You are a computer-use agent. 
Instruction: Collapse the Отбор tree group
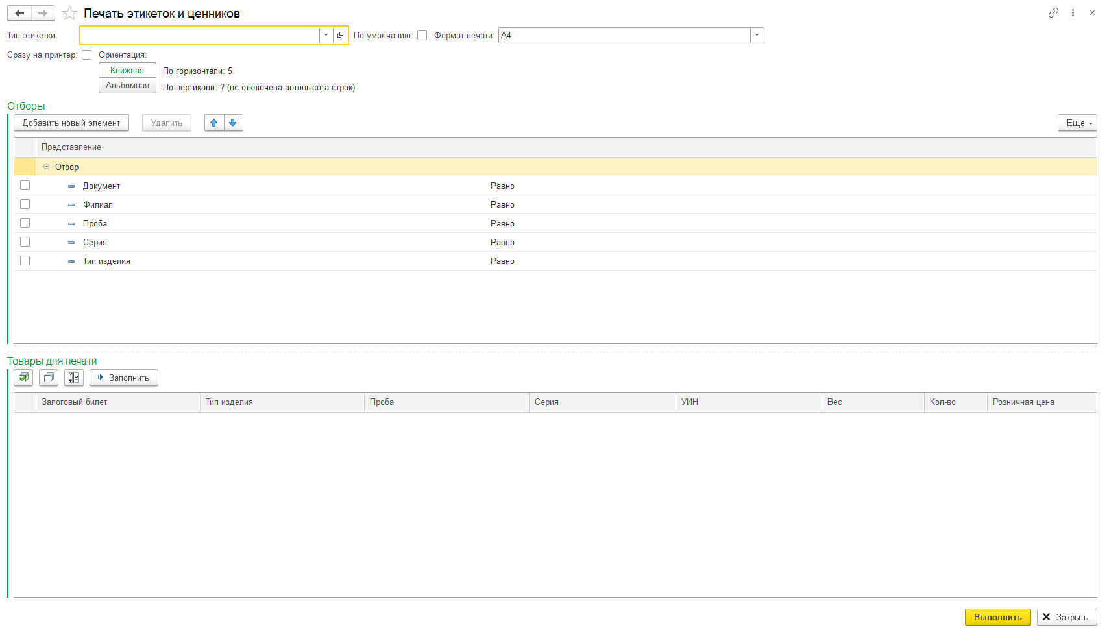[47, 167]
